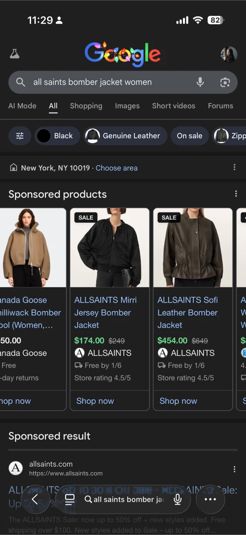Click the Choose area link
Viewport: 246px width, 535px height.
tap(117, 168)
